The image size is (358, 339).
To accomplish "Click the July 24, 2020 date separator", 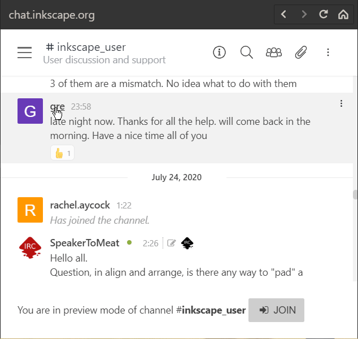I will click(x=177, y=177).
